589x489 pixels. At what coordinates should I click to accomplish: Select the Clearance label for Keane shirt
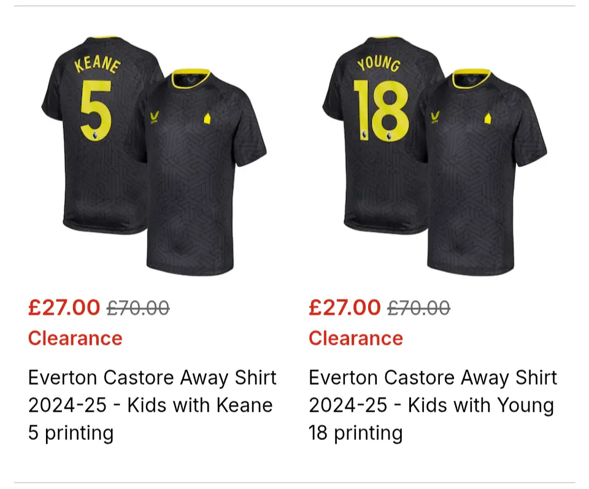pyautogui.click(x=75, y=338)
